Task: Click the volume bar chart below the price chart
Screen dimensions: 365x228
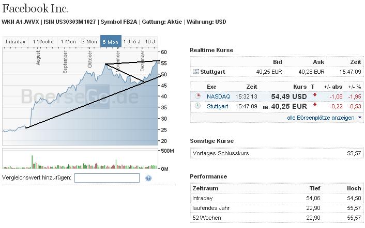Action: [80, 159]
